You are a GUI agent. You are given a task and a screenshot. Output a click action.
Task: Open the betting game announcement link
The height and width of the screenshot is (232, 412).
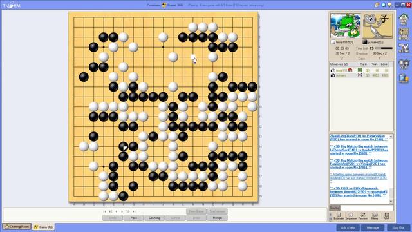(x=359, y=178)
